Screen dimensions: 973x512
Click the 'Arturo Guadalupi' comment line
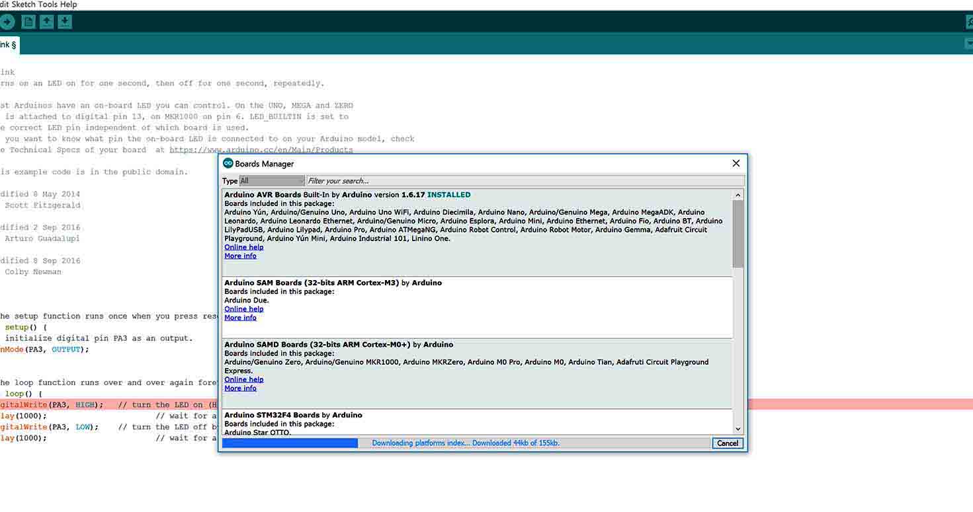click(41, 238)
